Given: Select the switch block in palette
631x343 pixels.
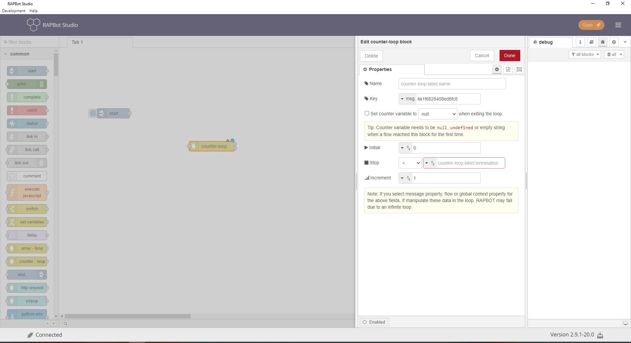Looking at the screenshot, I should [x=27, y=209].
